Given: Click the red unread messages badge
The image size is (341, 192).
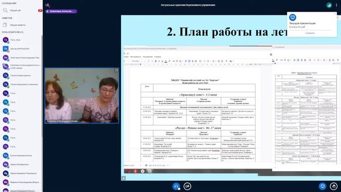Looking at the screenshot, I should click(40, 11).
